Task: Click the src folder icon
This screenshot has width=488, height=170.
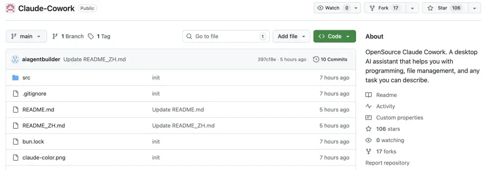Action: [15, 78]
